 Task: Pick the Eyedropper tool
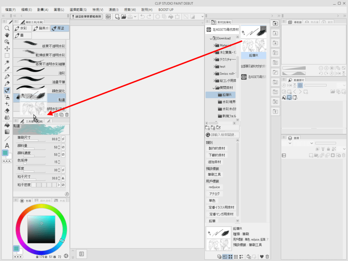click(x=7, y=69)
